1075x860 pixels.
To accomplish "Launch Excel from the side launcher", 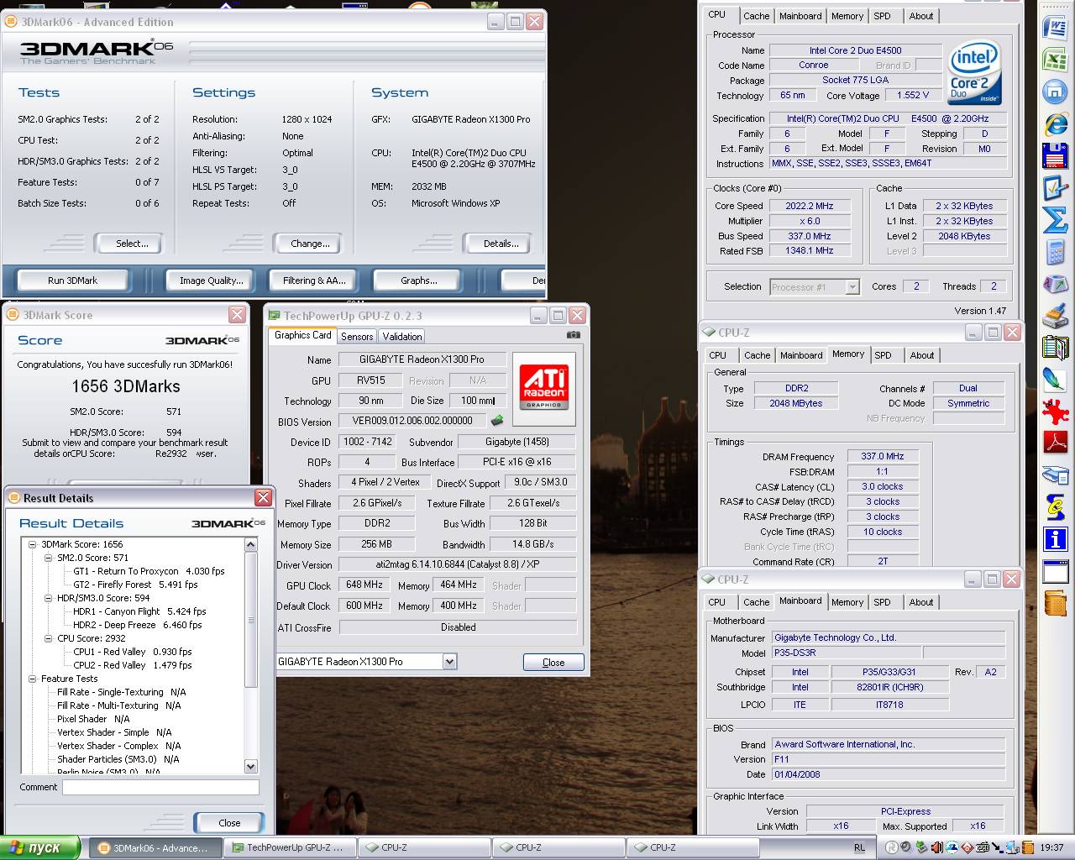I will tap(1055, 60).
